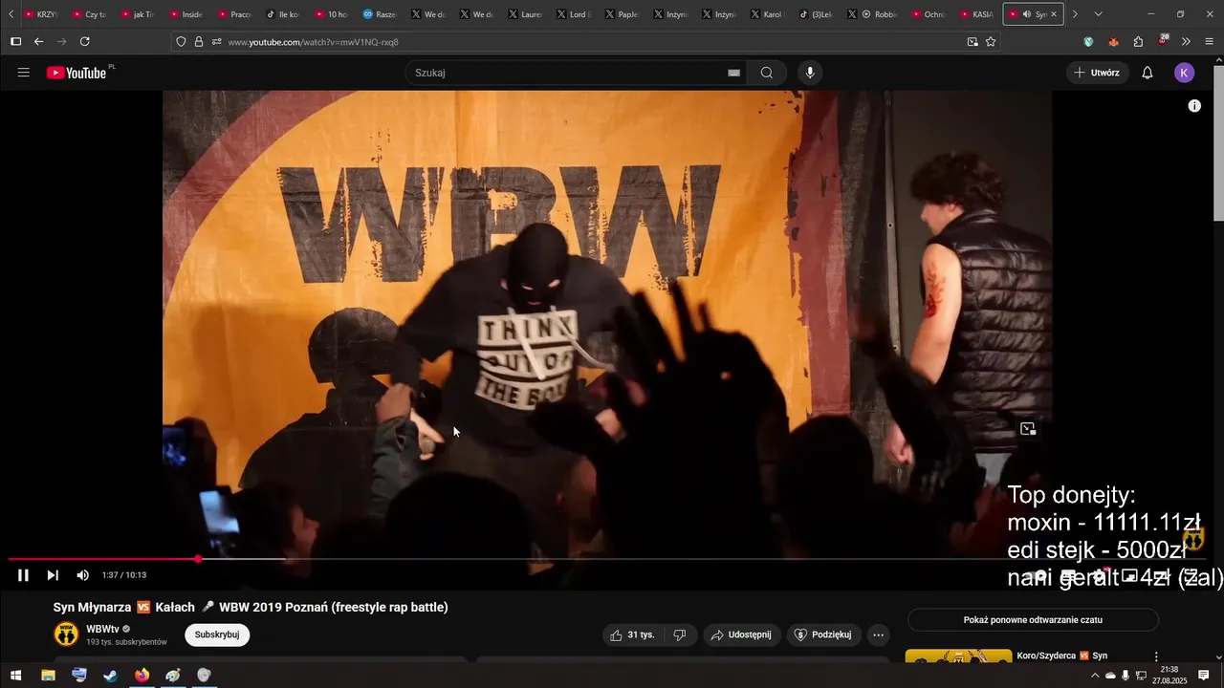Screen dimensions: 1224x688
Task: Click the magnifier search button
Action: tap(767, 73)
